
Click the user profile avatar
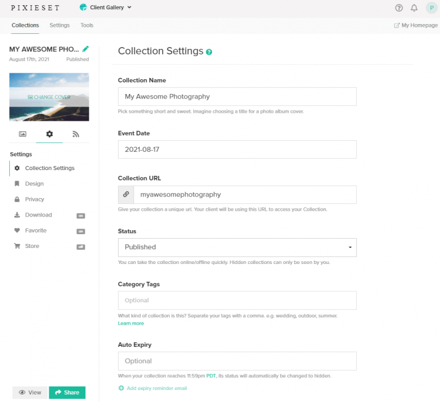point(431,8)
